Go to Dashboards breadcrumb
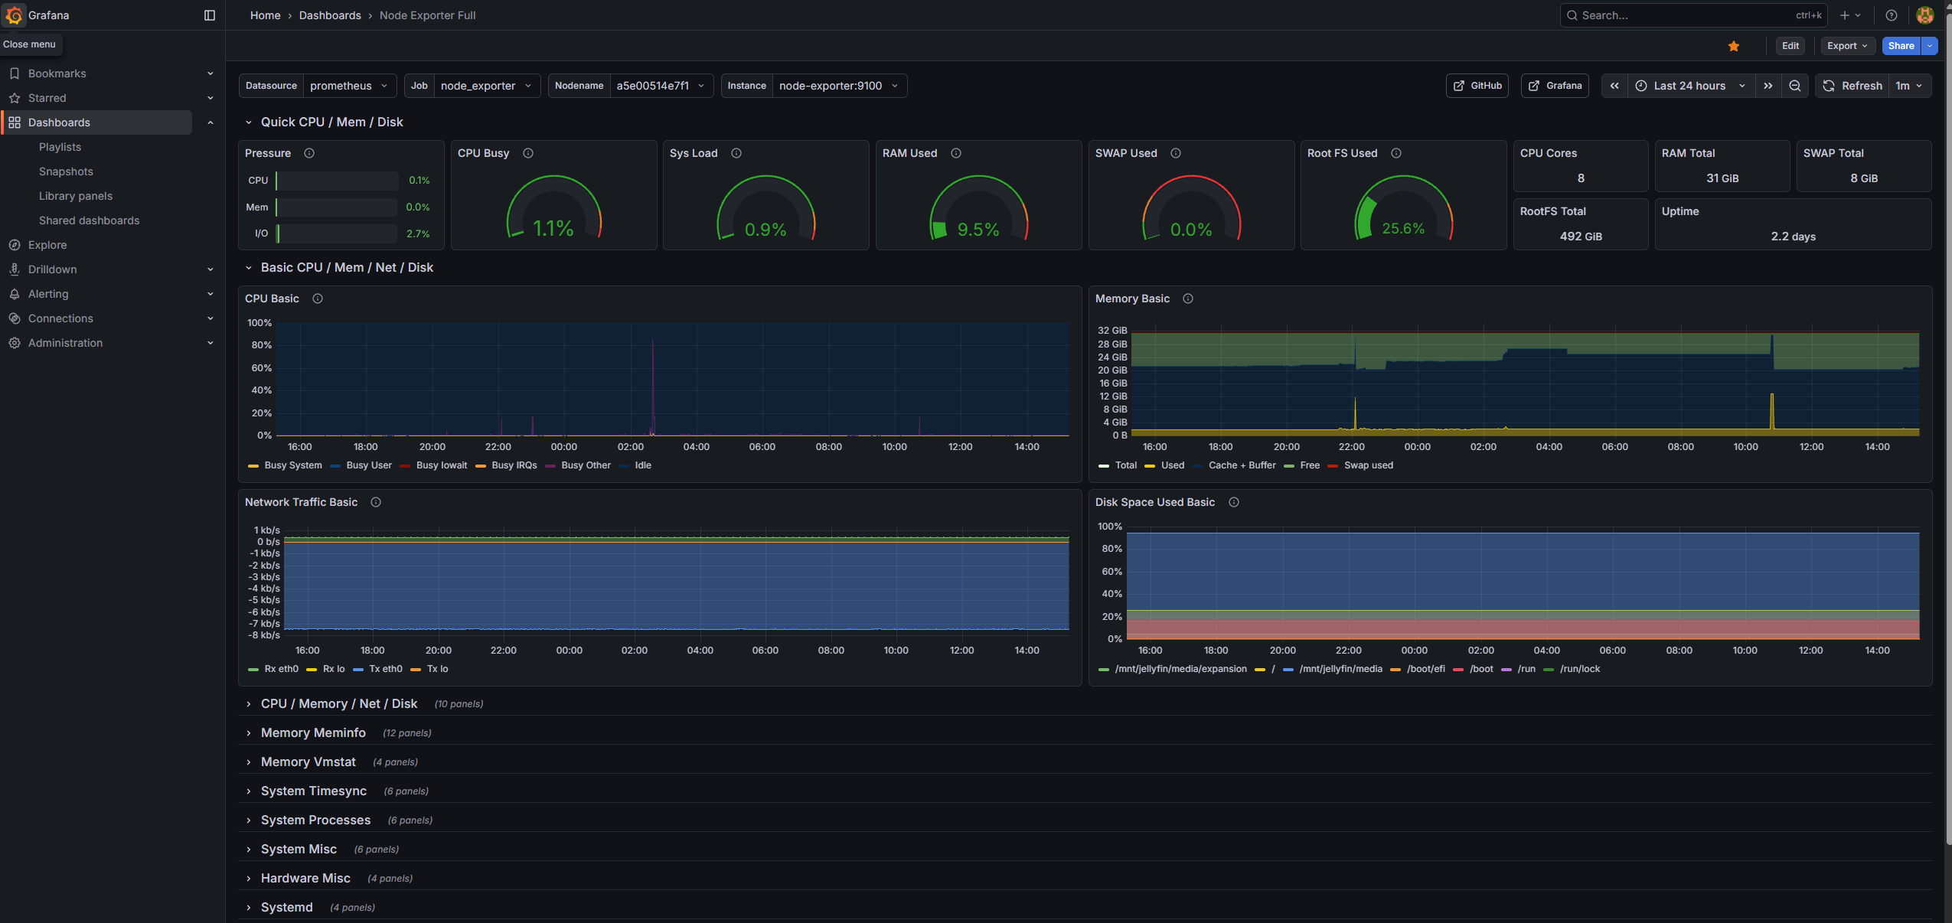The height and width of the screenshot is (923, 1952). click(x=330, y=15)
